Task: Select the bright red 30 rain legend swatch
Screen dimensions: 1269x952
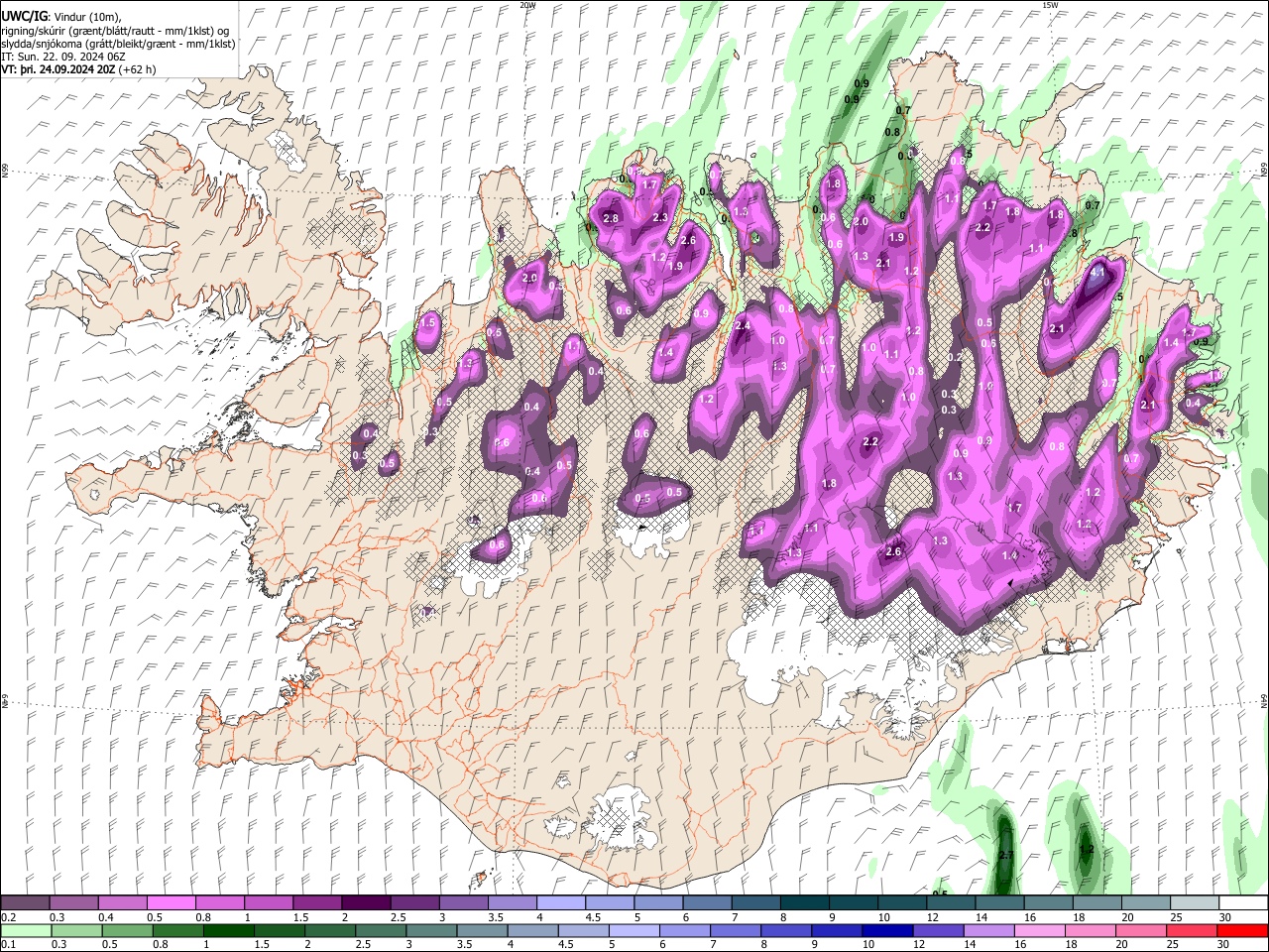Action: [x=1241, y=930]
